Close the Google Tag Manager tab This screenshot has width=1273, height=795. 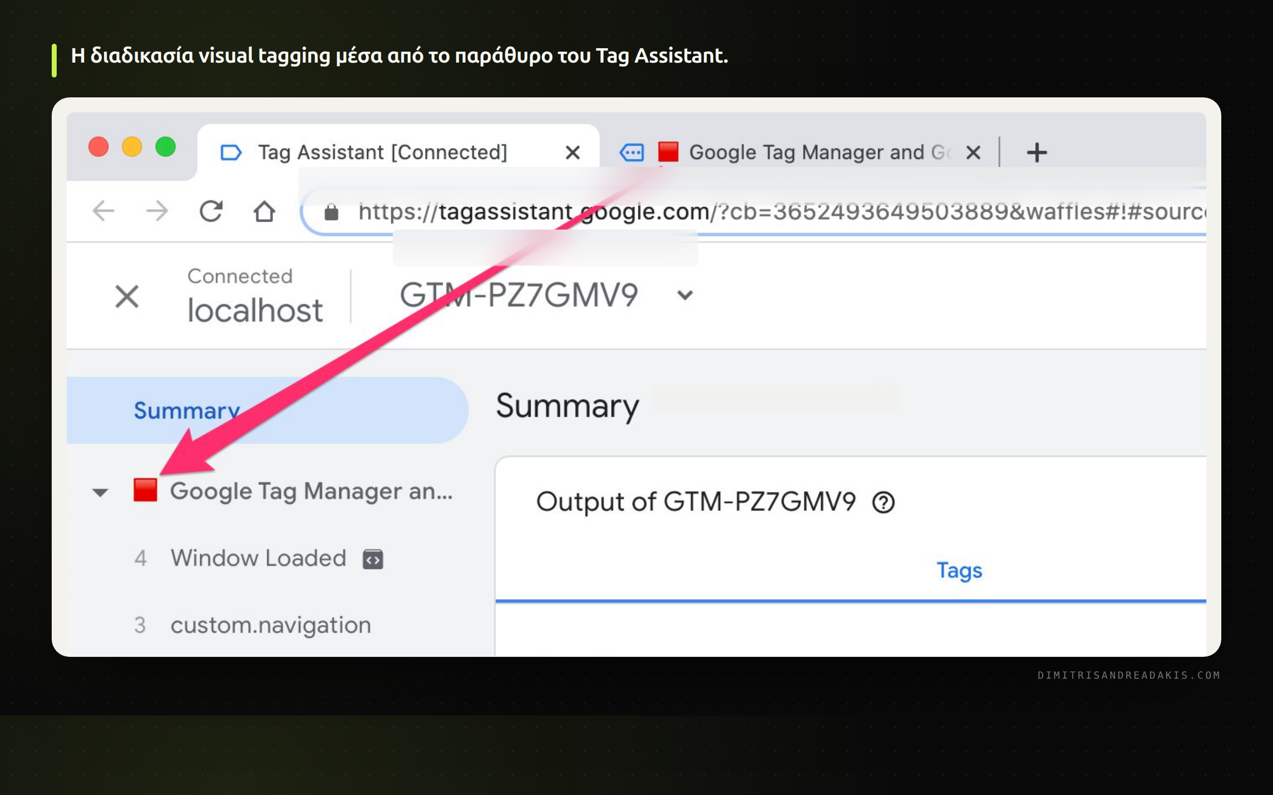[973, 153]
